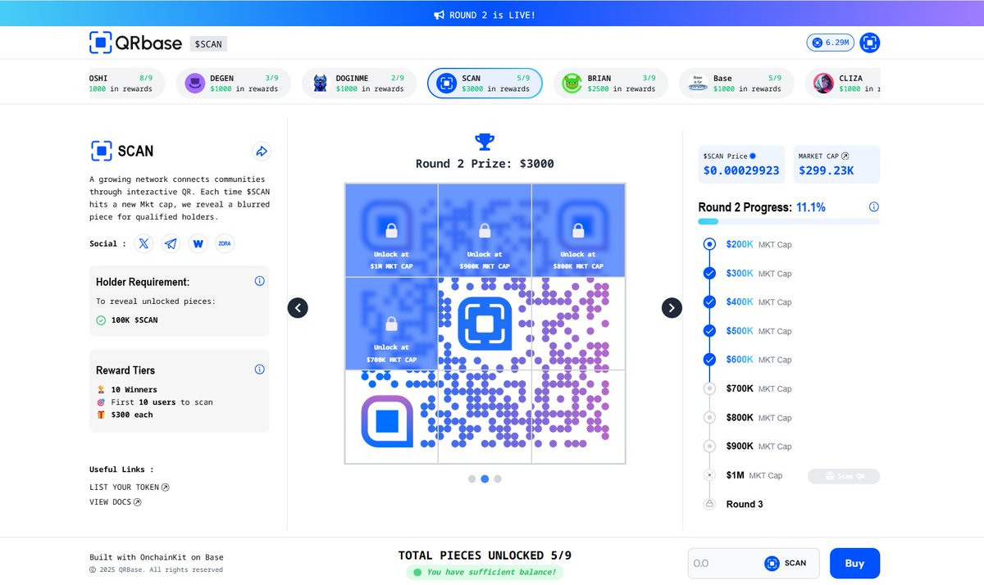Viewport: 984px width, 585px height.
Task: Click the Round 3 lock icon
Action: click(709, 504)
